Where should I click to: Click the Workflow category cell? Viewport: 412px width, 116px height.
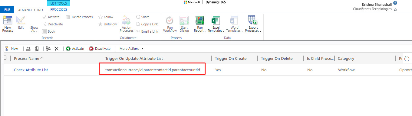(346, 70)
